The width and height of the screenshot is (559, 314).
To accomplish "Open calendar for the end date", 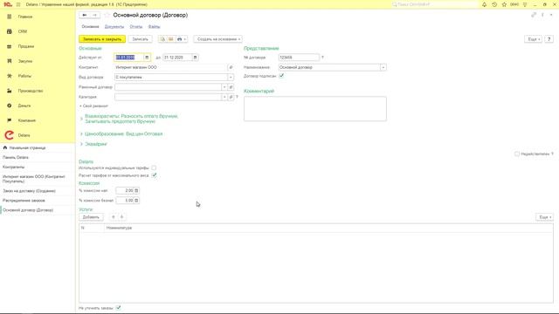I will click(195, 58).
